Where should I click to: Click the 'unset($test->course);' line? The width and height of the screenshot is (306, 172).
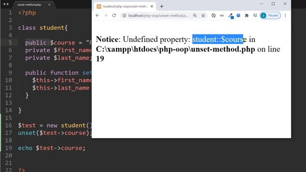(55, 133)
